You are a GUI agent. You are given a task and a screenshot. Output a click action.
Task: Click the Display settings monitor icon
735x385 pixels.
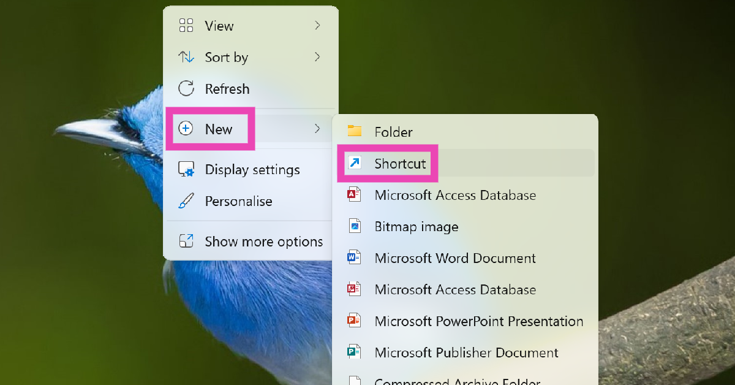pos(186,170)
